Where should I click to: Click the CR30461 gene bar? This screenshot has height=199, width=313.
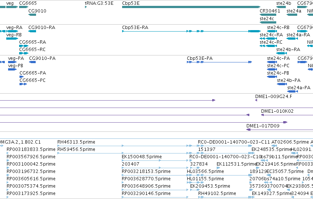(x=268, y=15)
